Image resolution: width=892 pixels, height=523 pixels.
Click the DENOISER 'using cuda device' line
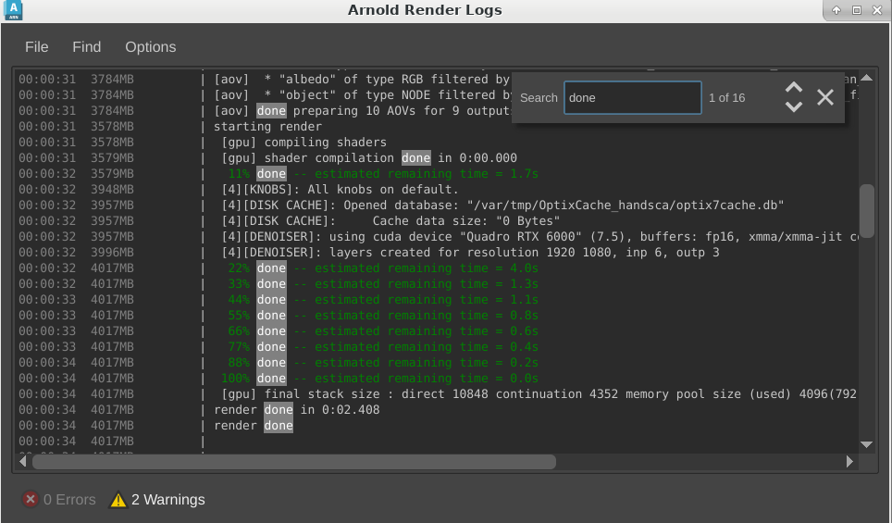[x=539, y=237]
